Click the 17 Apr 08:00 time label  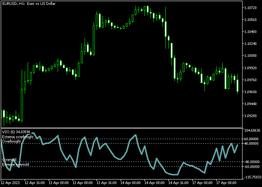point(226,183)
